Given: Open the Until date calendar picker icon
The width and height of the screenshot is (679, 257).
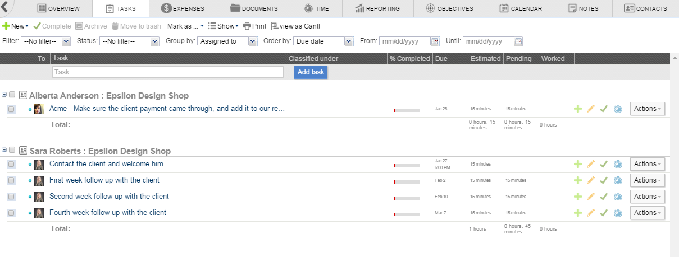Looking at the screenshot, I should click(518, 41).
